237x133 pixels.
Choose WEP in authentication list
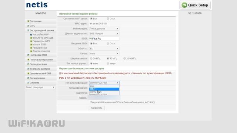click(x=104, y=89)
